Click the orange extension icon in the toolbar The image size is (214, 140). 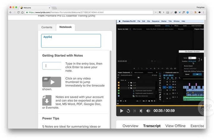[x=196, y=12]
